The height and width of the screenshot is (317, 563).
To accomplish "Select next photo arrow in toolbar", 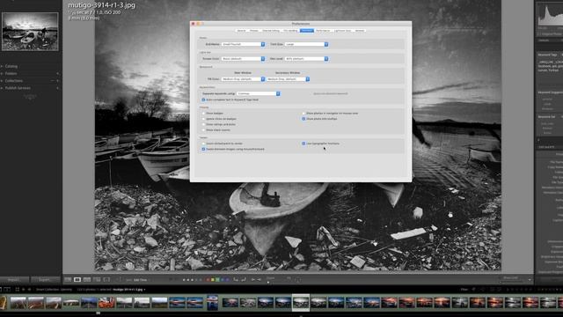I will click(259, 280).
